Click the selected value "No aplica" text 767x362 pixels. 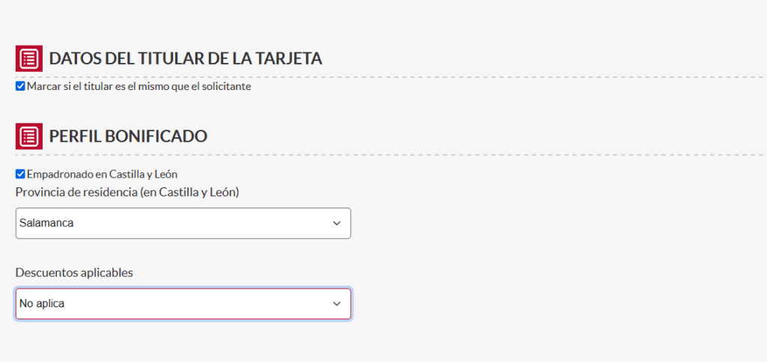click(x=42, y=304)
